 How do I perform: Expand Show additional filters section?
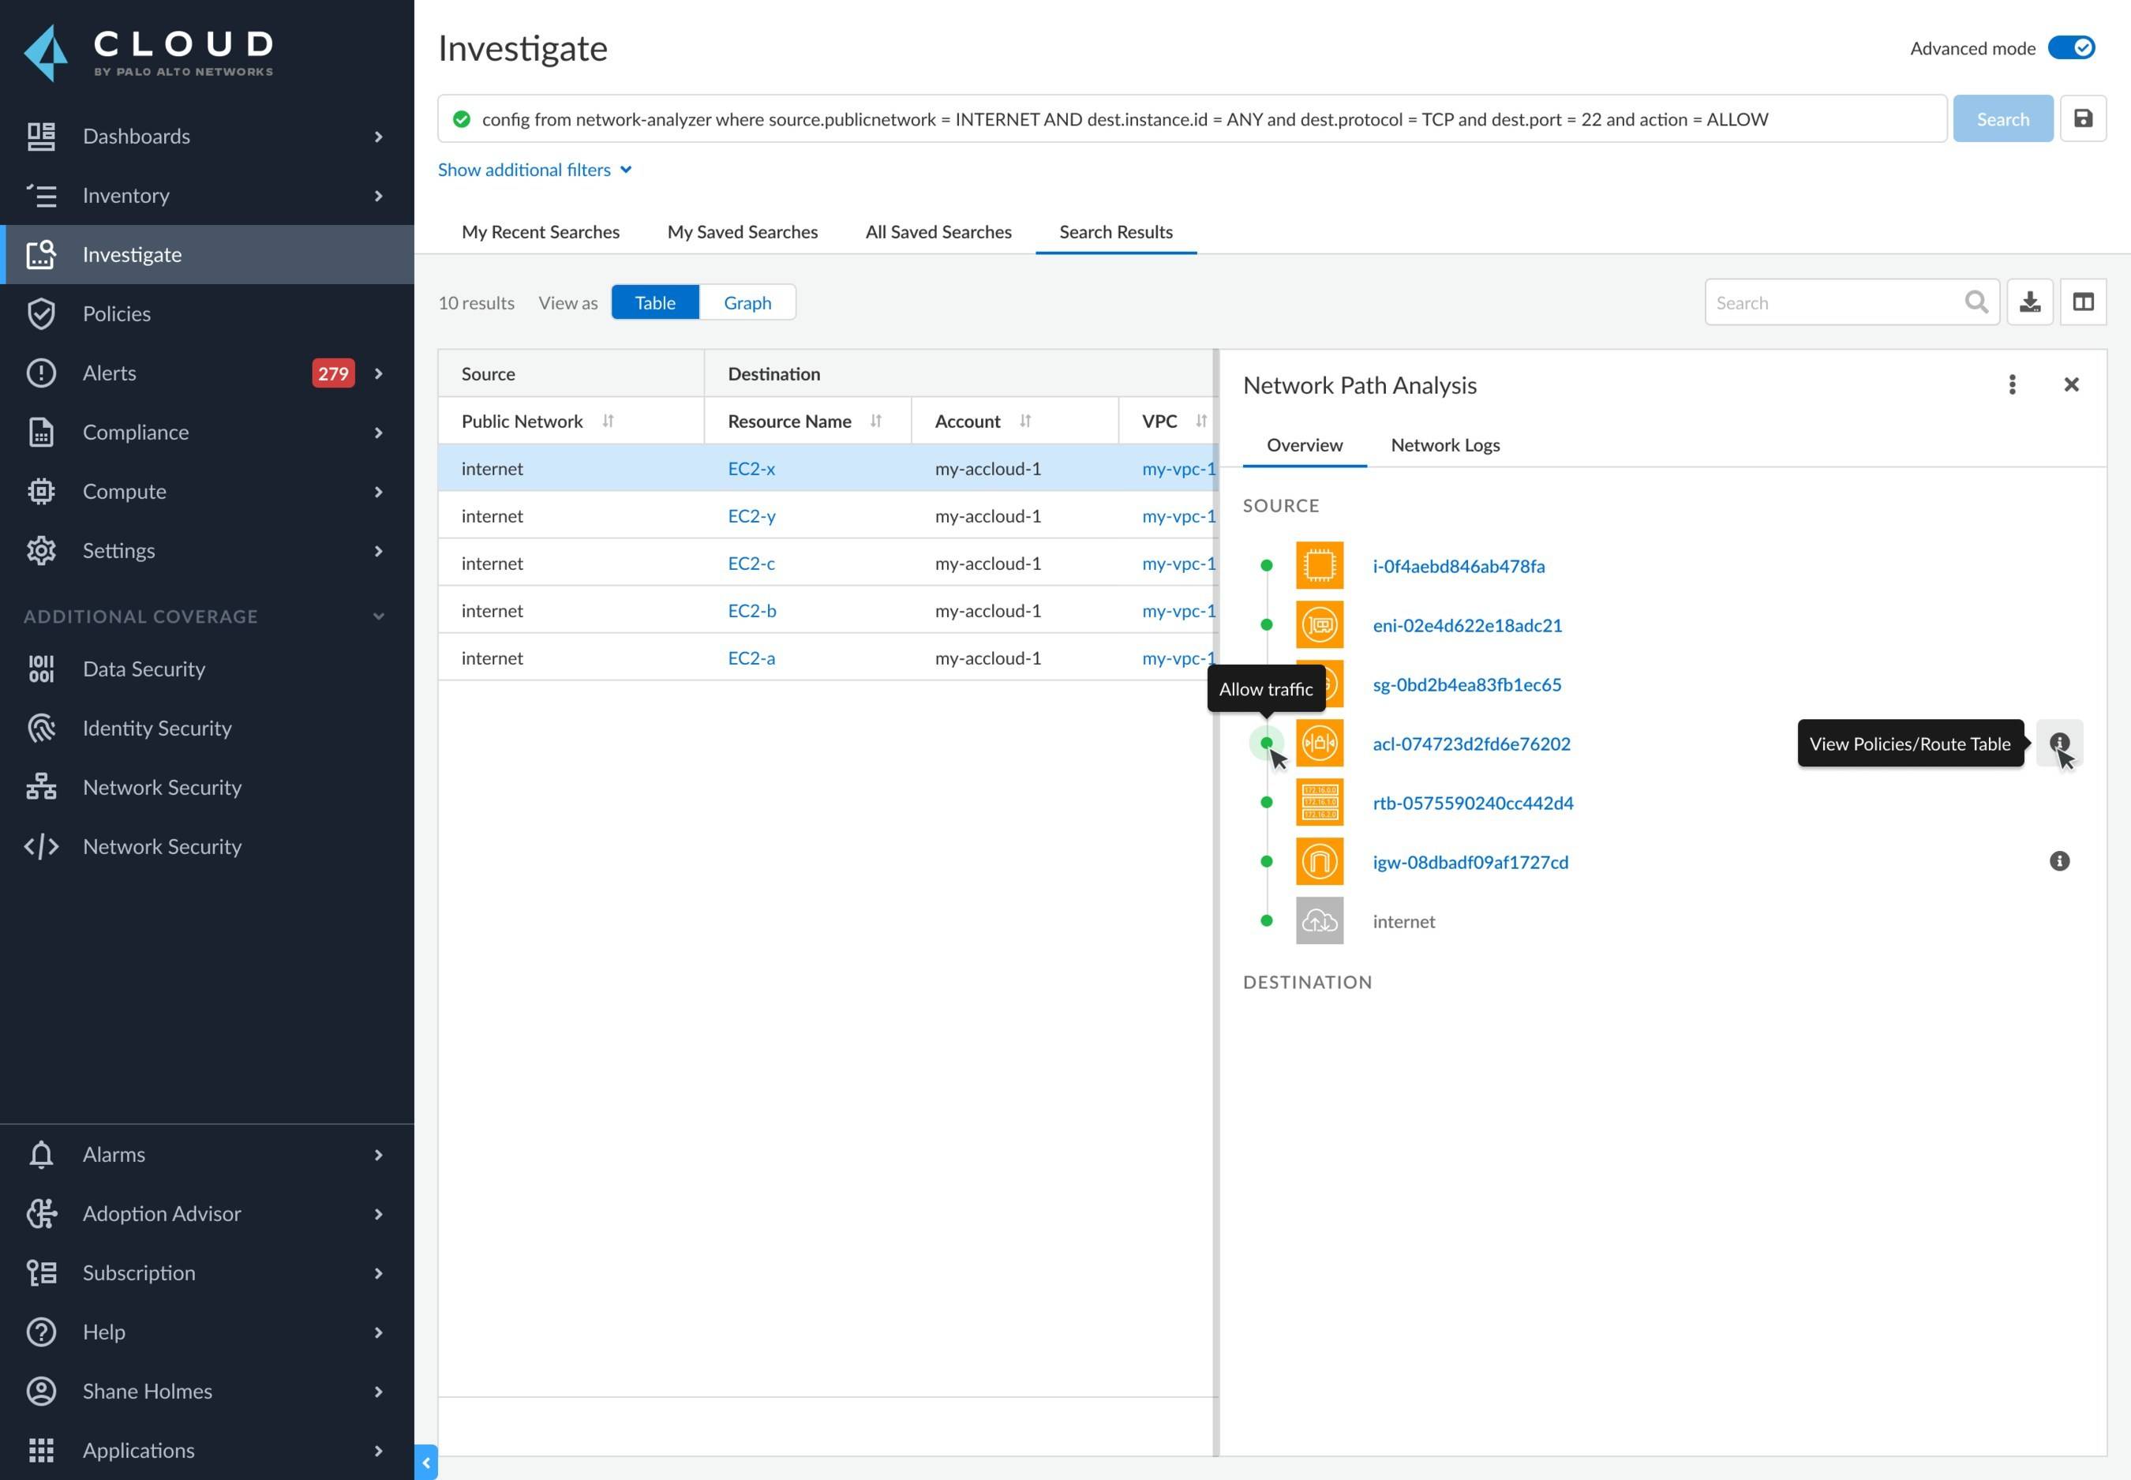coord(534,168)
